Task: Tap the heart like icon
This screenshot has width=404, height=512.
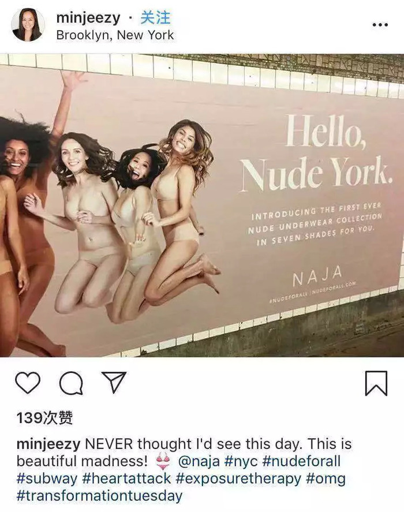Action: point(28,383)
